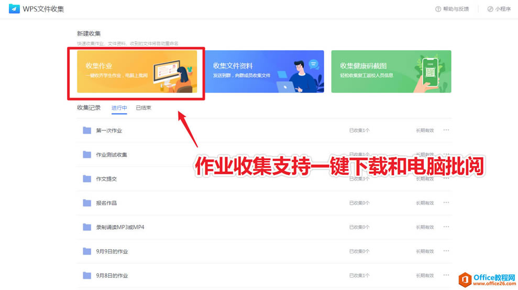This screenshot has width=518, height=290.
Task: Select the 第一次作业 record name
Action: pyautogui.click(x=109, y=130)
